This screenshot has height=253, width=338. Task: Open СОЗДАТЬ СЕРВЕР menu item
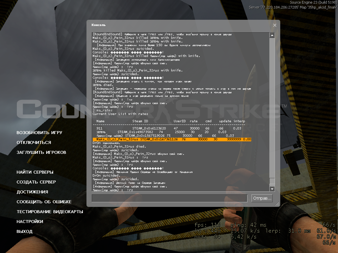(x=36, y=182)
